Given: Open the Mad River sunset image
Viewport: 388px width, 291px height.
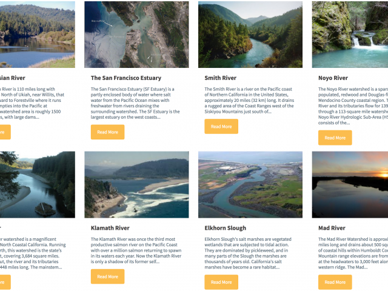Looking at the screenshot, I should click(x=350, y=184).
